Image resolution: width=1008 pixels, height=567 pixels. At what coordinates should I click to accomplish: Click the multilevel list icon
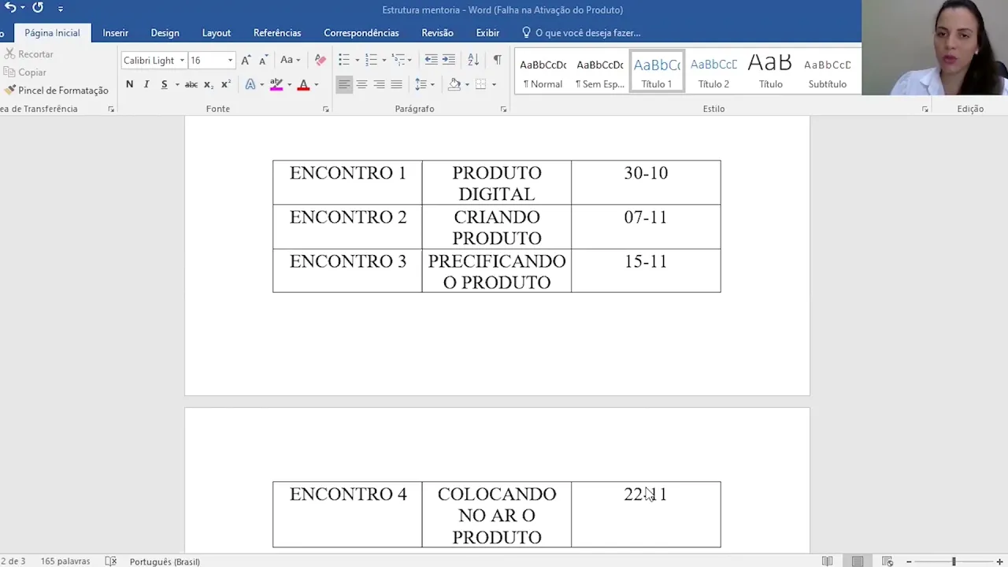(x=398, y=61)
